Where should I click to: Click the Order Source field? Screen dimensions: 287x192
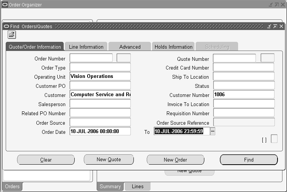coord(100,122)
